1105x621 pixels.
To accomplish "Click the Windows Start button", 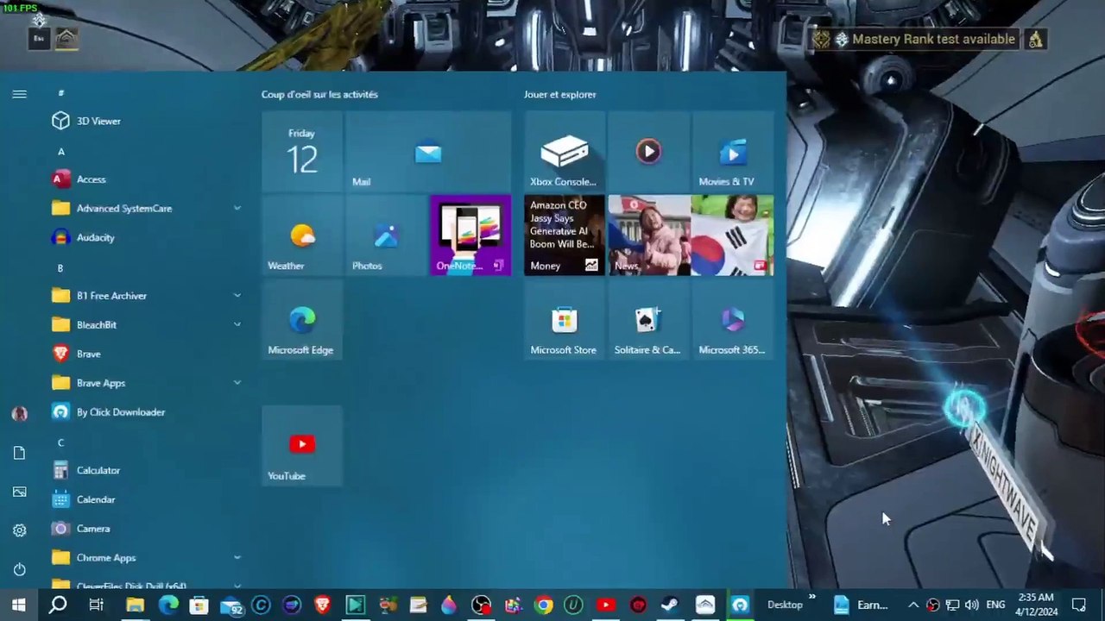I will 19,605.
